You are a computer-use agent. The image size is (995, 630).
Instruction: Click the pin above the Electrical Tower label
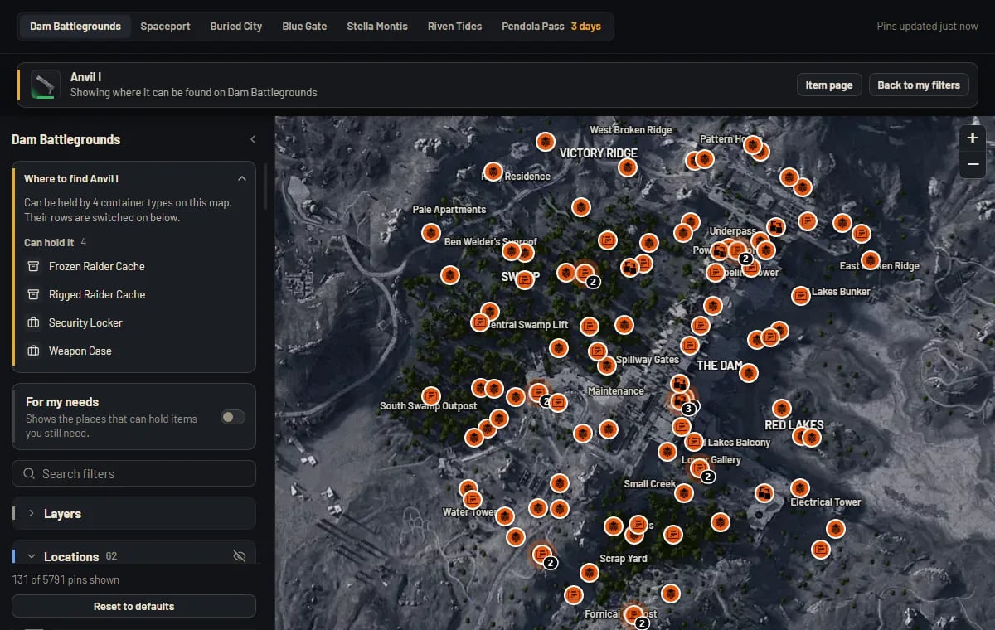coord(799,487)
